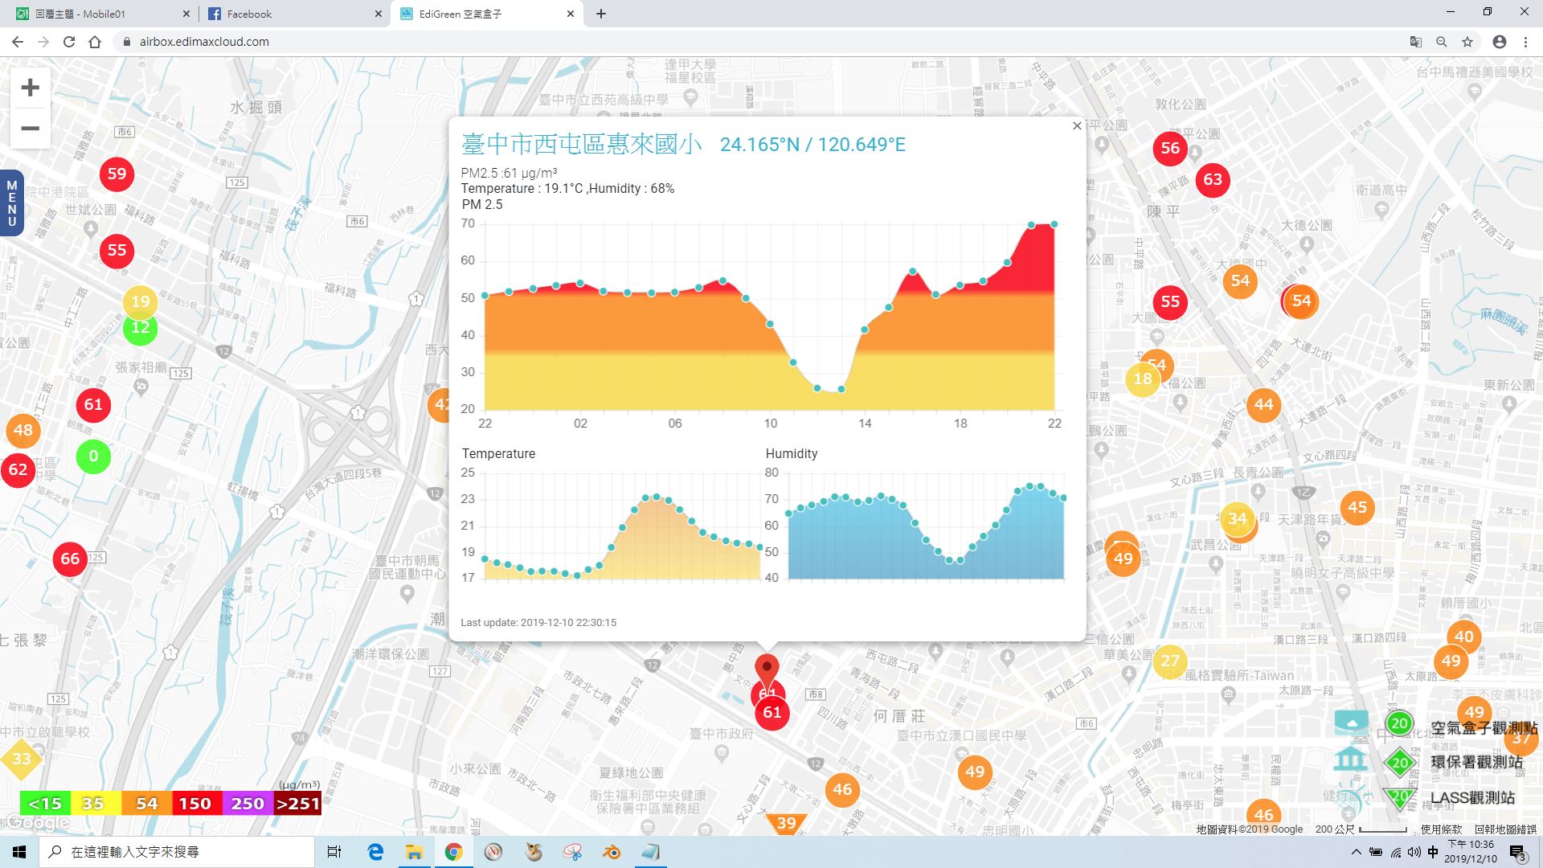Select the yellow 18 sensor marker

point(1143,379)
